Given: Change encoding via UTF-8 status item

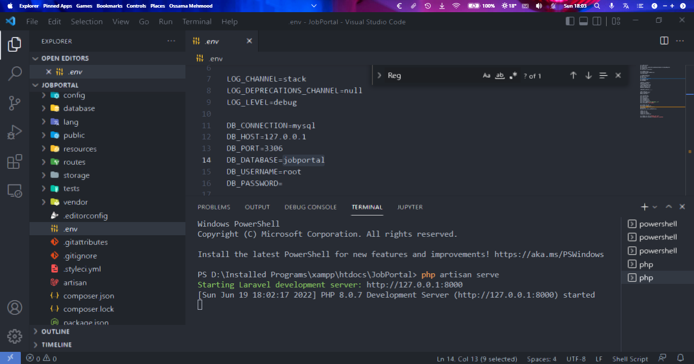Looking at the screenshot, I should coord(576,358).
